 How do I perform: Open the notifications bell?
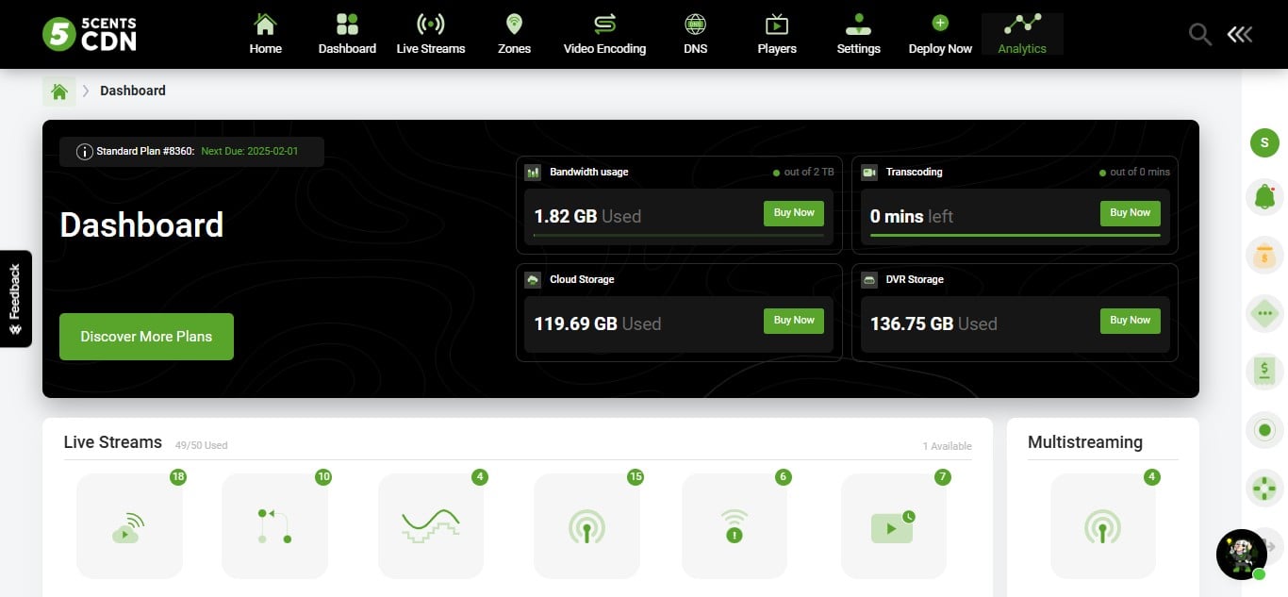coord(1264,197)
